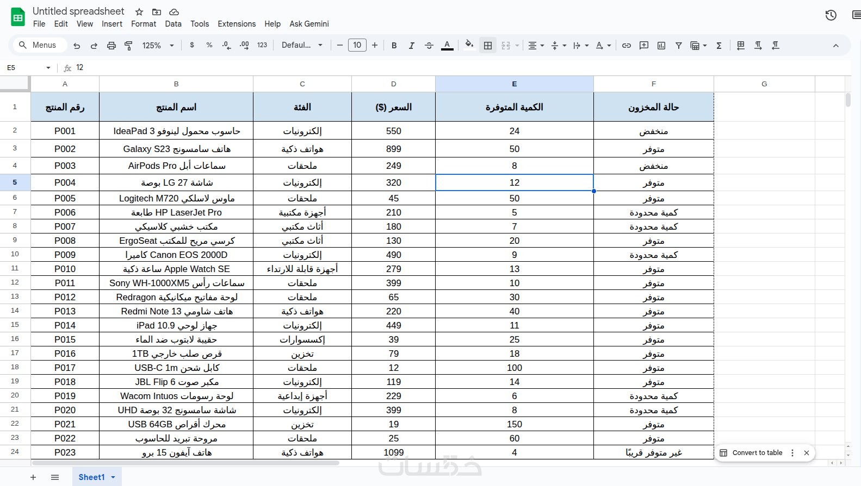
Task: Star the Untitled spreadsheet
Action: click(139, 11)
